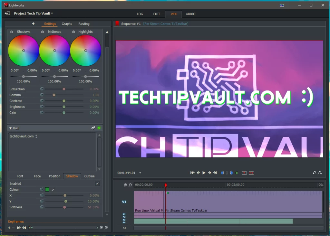Image resolution: width=330 pixels, height=236 pixels.
Task: Uncheck the shadow Enabled checkbox
Action: 97,184
